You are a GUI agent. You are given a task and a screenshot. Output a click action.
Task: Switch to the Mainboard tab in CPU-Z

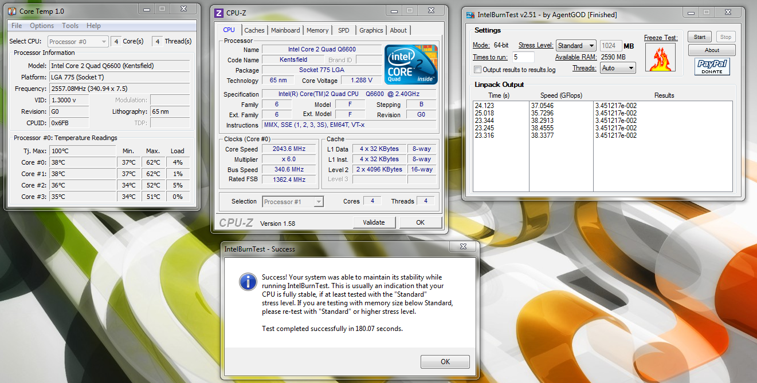pyautogui.click(x=285, y=30)
